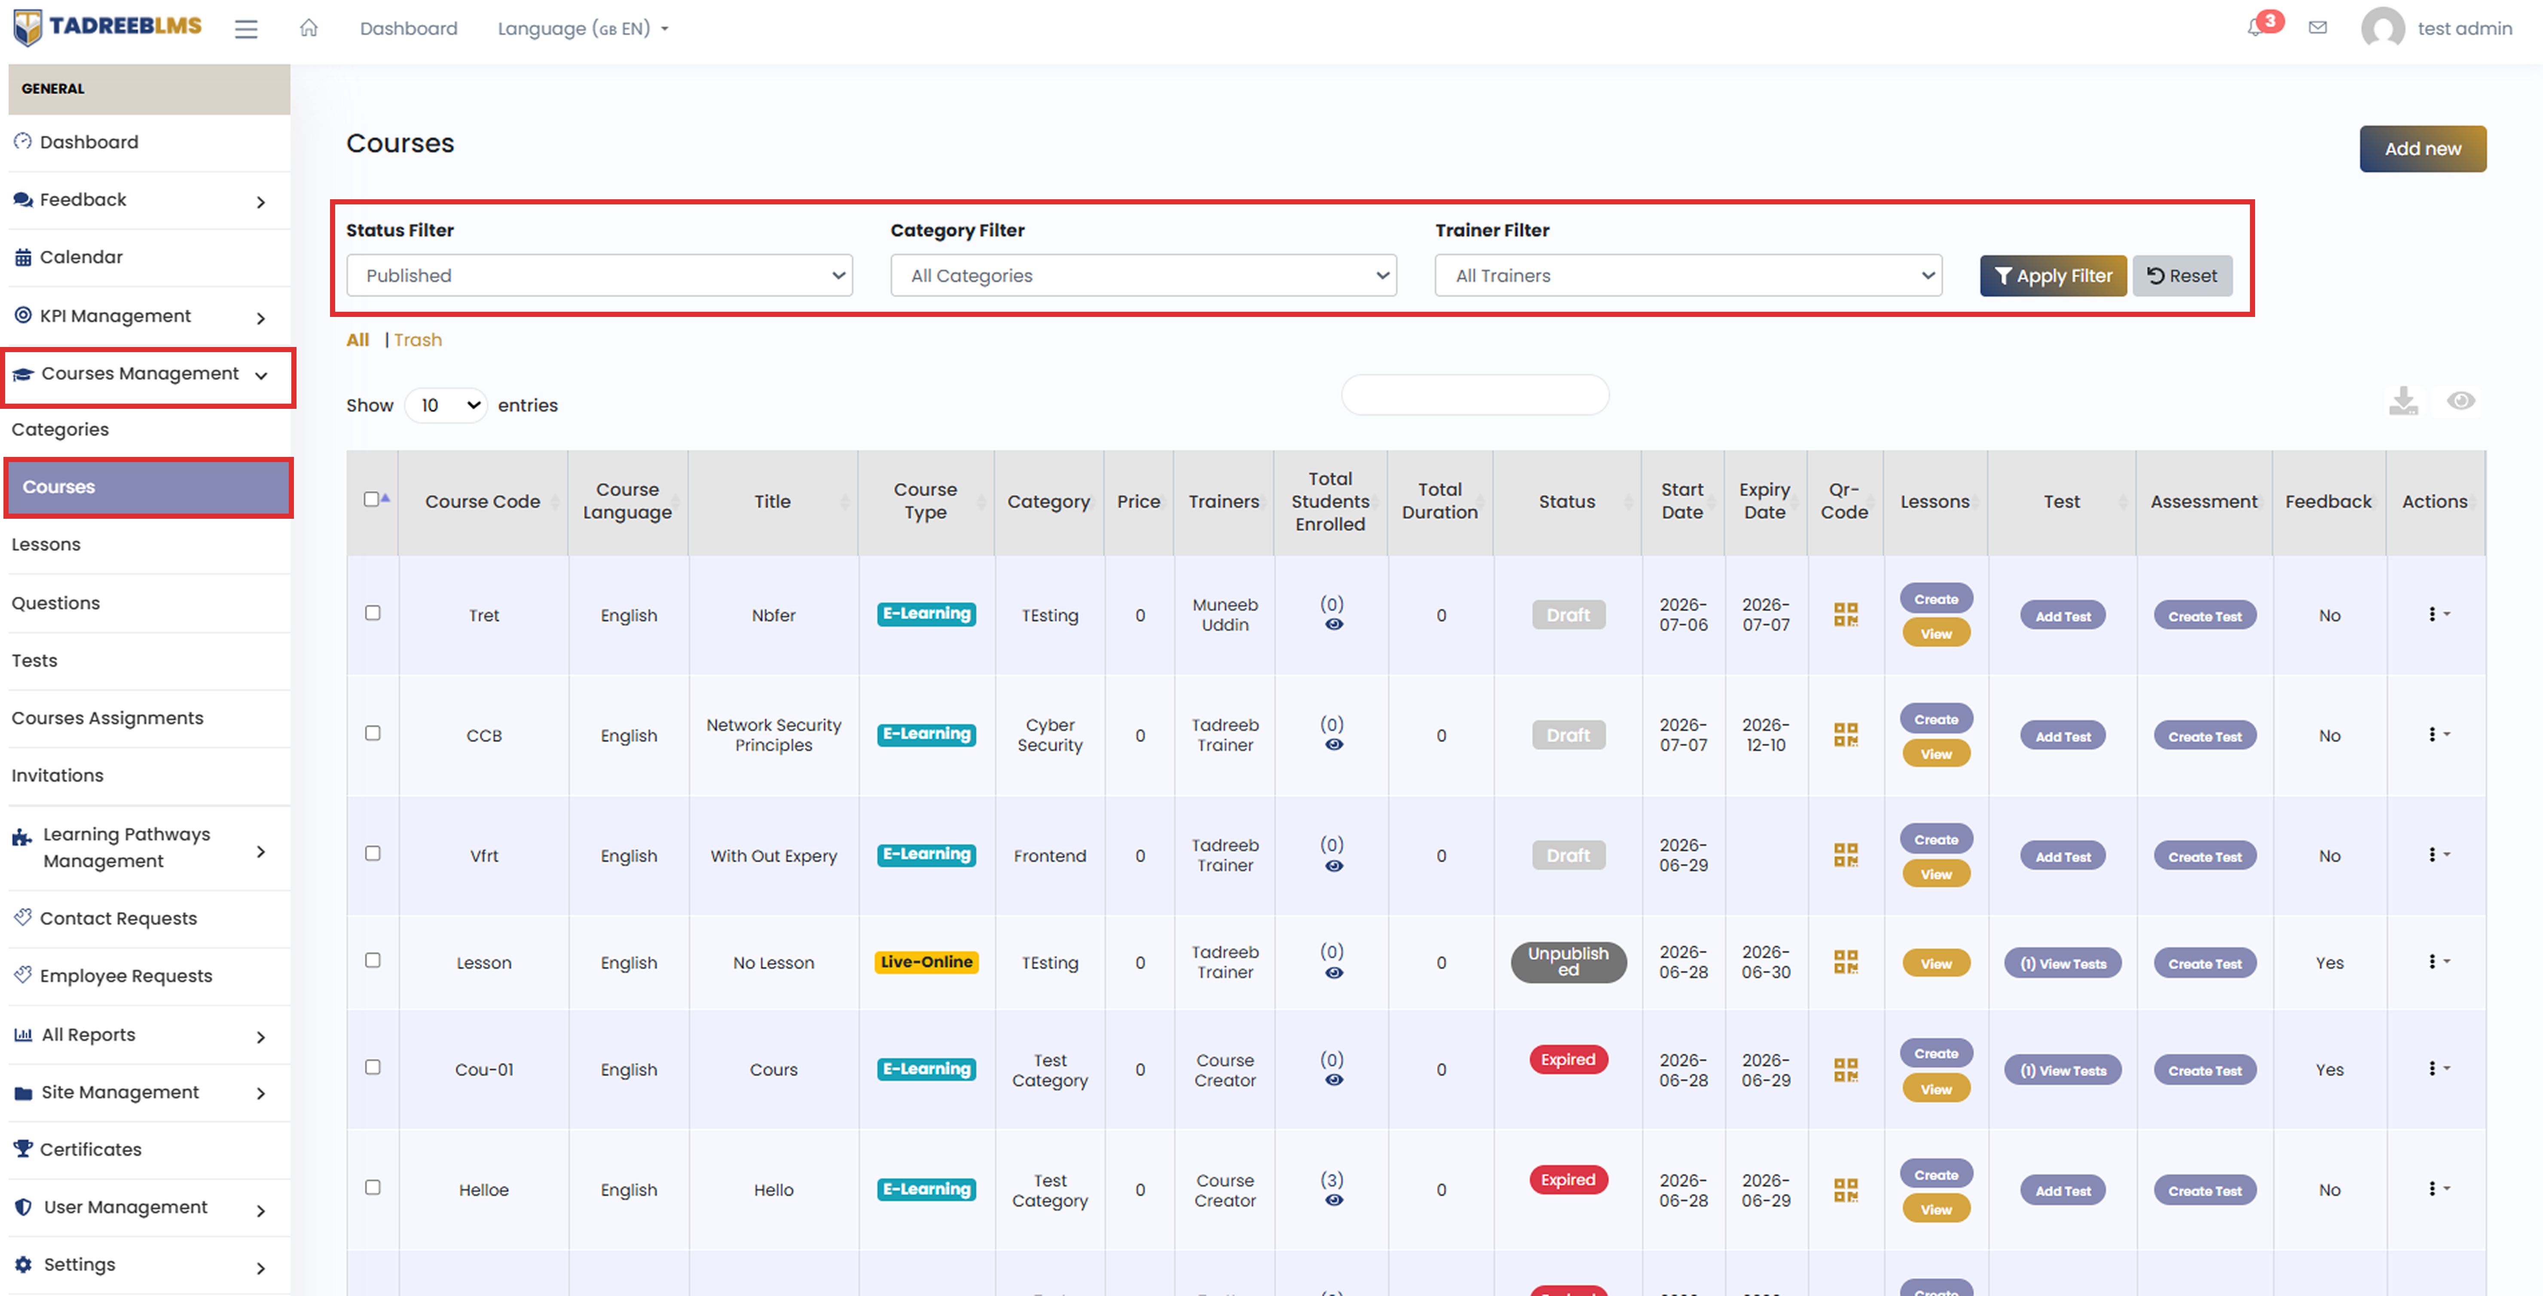Sort table by Course Code header
The width and height of the screenshot is (2543, 1296).
coord(483,501)
